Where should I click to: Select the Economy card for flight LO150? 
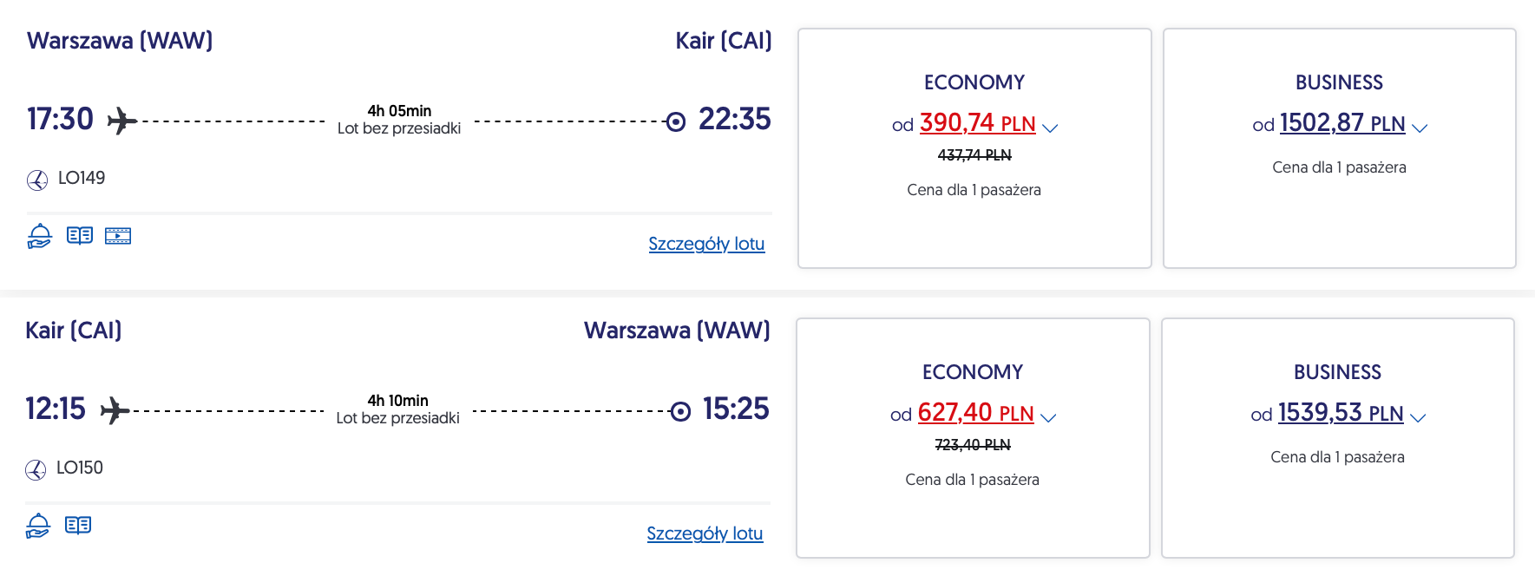point(973,515)
